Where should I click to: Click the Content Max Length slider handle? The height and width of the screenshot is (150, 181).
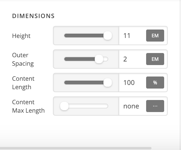point(64,106)
